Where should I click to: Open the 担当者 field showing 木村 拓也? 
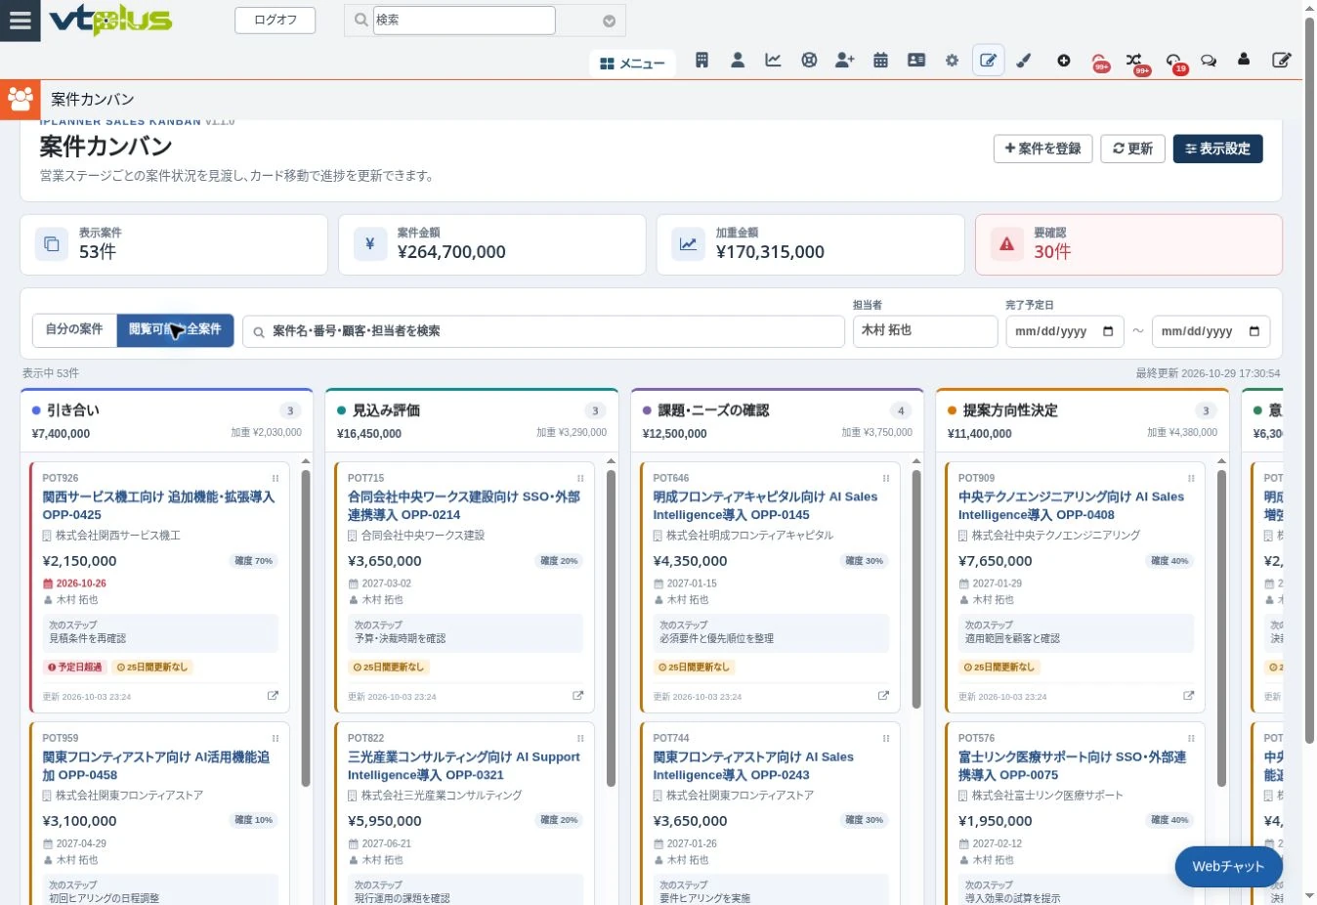[x=925, y=330]
